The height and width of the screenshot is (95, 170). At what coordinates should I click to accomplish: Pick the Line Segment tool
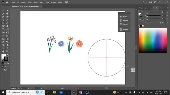click(7, 20)
